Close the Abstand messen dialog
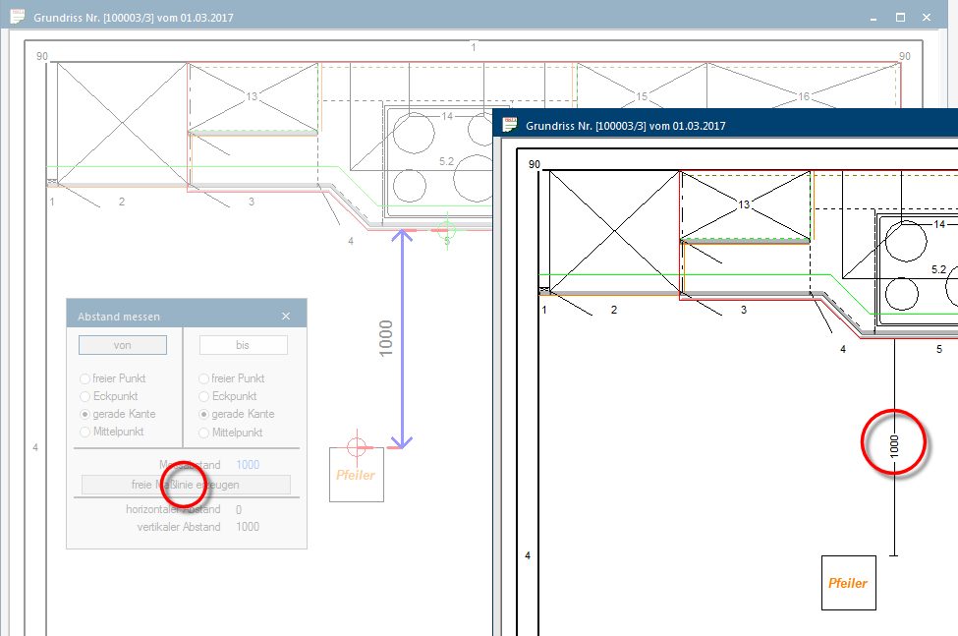The image size is (958, 636). [286, 317]
